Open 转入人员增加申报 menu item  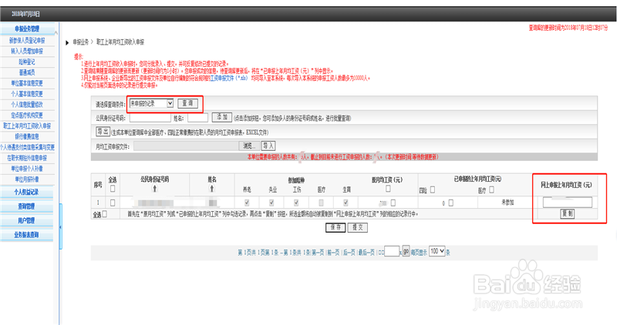[x=27, y=51]
